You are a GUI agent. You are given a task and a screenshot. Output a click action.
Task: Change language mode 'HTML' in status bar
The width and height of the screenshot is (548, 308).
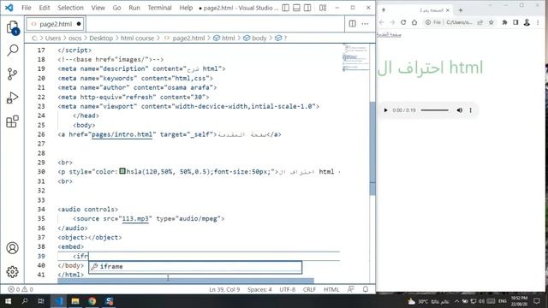tap(331, 289)
